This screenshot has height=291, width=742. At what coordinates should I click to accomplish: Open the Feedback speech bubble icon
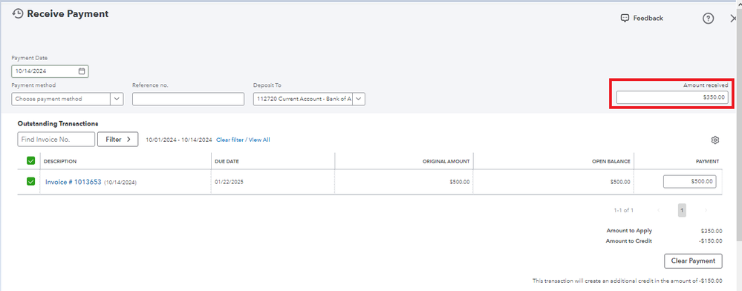click(x=625, y=19)
